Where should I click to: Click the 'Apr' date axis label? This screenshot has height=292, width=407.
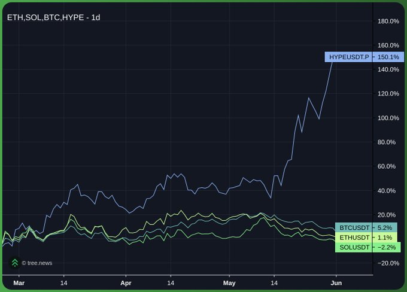tap(126, 283)
